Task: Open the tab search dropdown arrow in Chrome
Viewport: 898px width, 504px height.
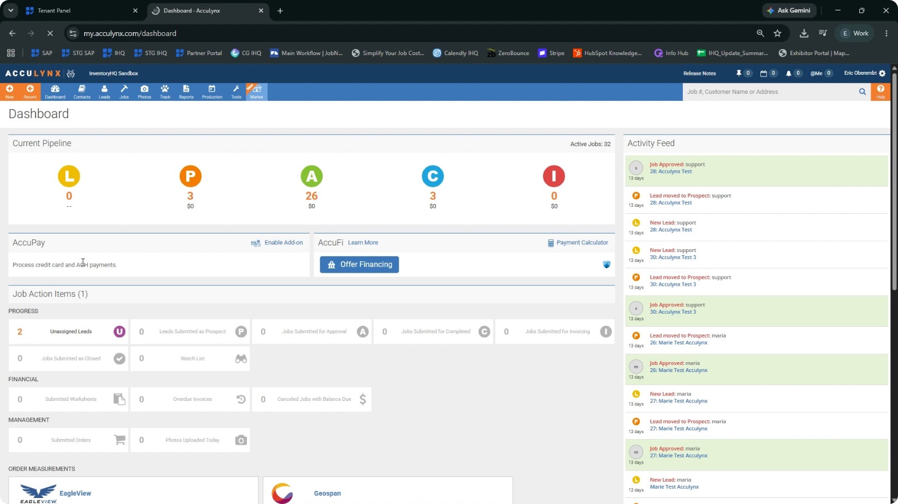Action: pos(10,10)
